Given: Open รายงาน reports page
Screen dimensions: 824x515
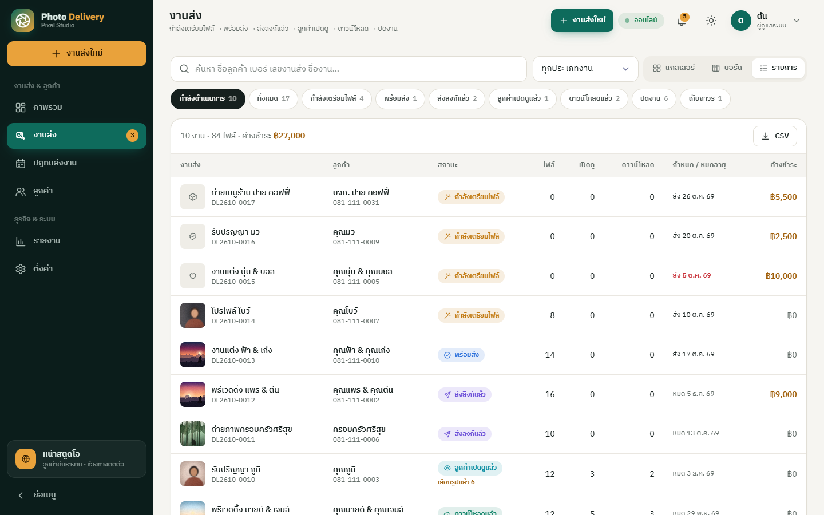Looking at the screenshot, I should click(x=77, y=241).
